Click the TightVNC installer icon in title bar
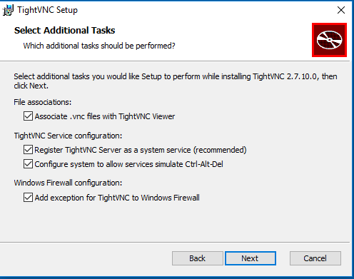Screen dimensions: 354x279 8,10
